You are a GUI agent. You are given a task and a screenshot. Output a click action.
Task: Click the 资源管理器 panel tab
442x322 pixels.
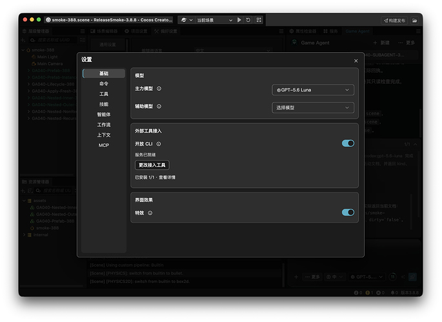click(x=35, y=182)
